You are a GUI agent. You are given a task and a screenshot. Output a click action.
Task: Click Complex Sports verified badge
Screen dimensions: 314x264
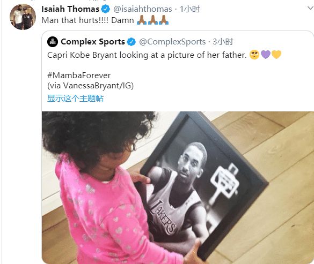(x=131, y=42)
